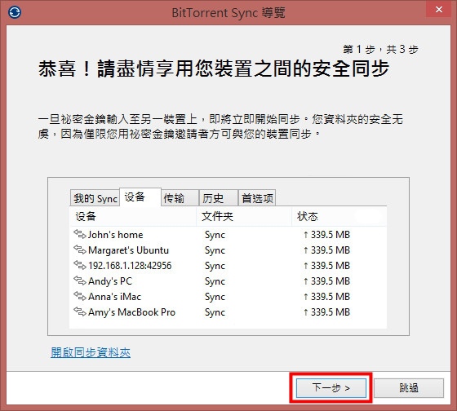The image size is (457, 411).
Task: Select the Amy's MacBook Pro device name
Action: point(131,312)
